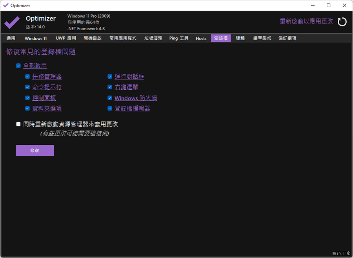Click 重新啟動以應用更改 link text

[306, 21]
